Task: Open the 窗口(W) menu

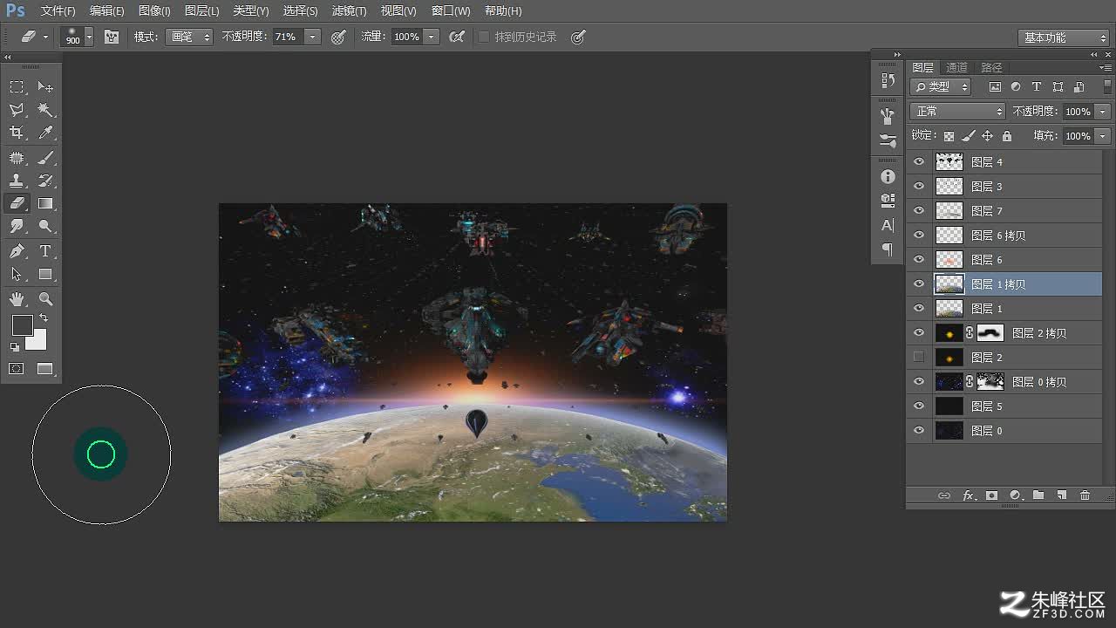Action: [x=451, y=11]
